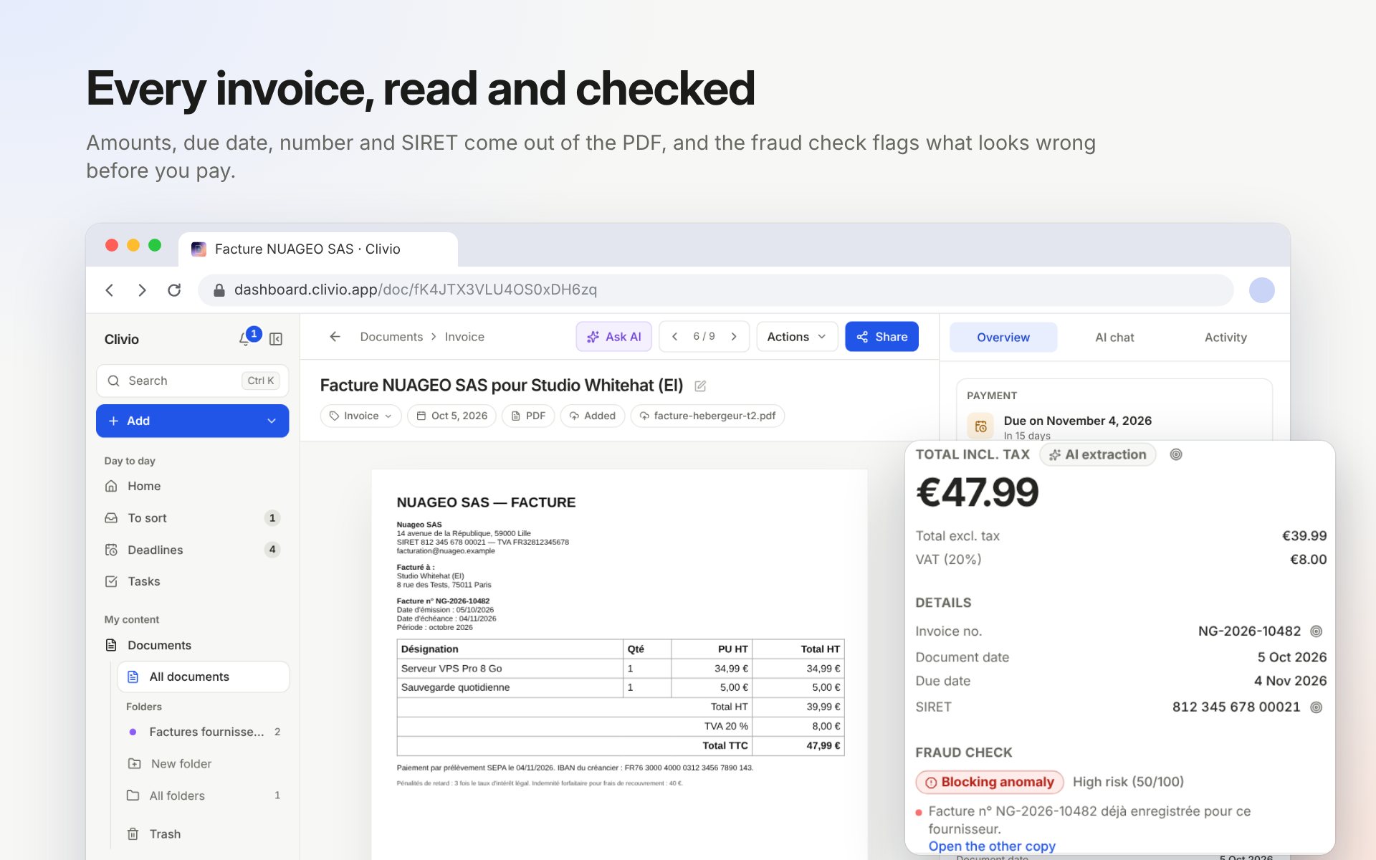The width and height of the screenshot is (1376, 860).
Task: Open Home in sidebar
Action: 192,486
